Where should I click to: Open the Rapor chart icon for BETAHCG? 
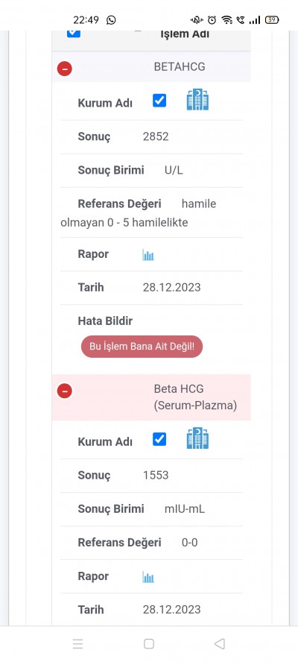pyautogui.click(x=148, y=255)
